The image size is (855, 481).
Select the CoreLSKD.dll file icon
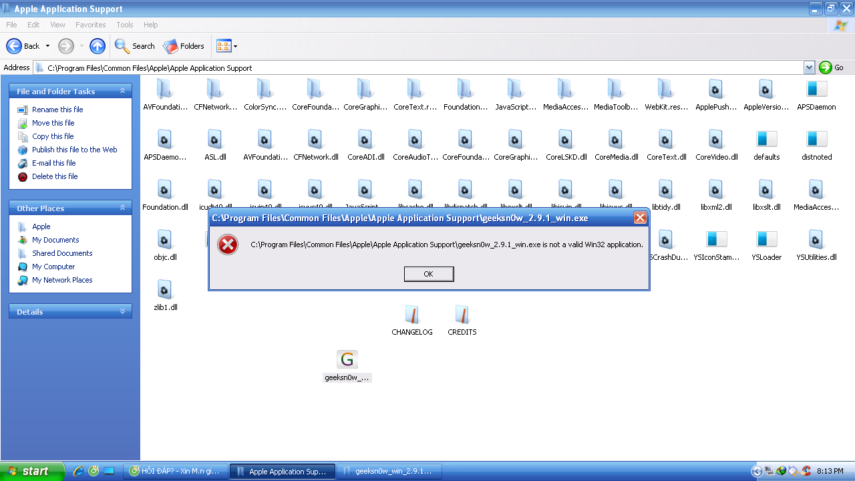[566, 139]
